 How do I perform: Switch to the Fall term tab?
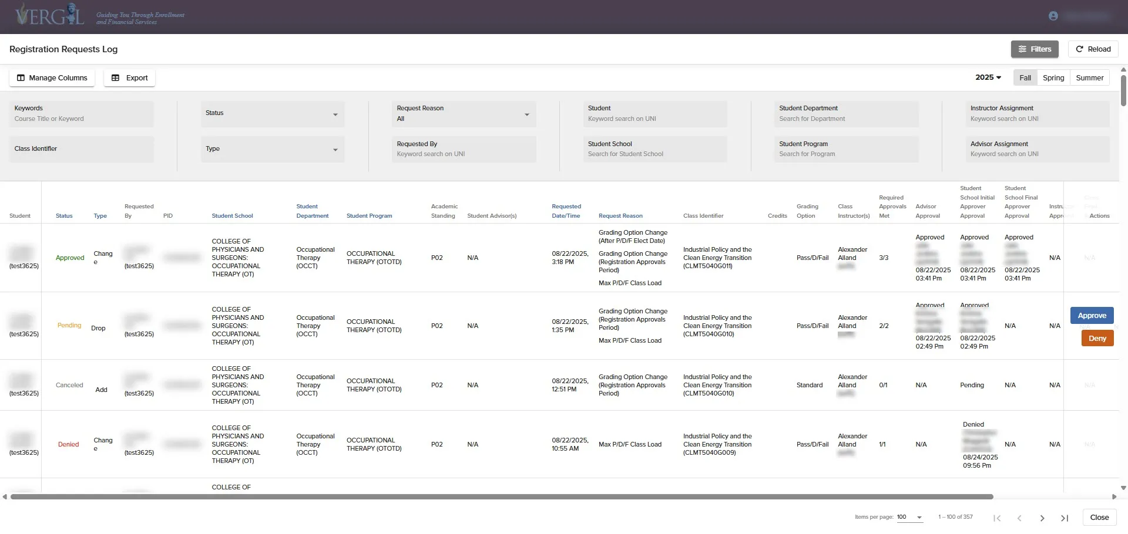1025,78
